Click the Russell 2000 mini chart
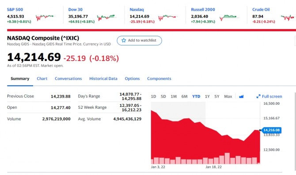 coord(229,18)
